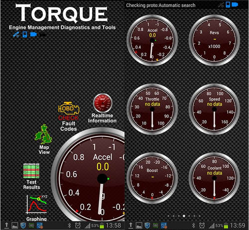Tap the Torque title logo
249x230 pixels.
click(x=62, y=13)
